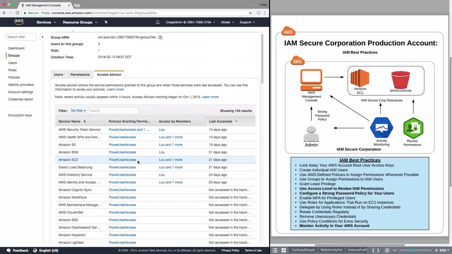Open the 62% zoom level dropdown
Viewport: 452px width, 254px height.
point(444,250)
